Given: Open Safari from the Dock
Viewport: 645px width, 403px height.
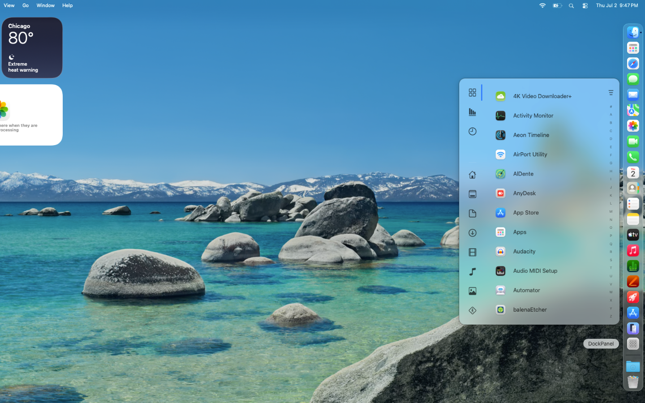Looking at the screenshot, I should point(633,64).
